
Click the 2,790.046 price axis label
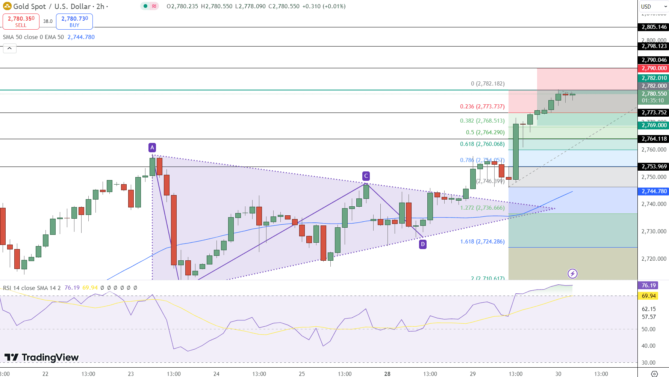coord(654,60)
